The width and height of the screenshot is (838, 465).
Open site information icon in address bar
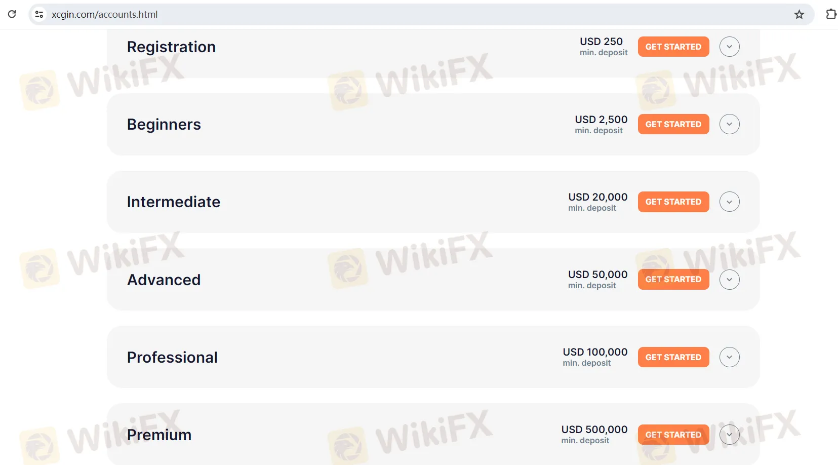coord(39,14)
